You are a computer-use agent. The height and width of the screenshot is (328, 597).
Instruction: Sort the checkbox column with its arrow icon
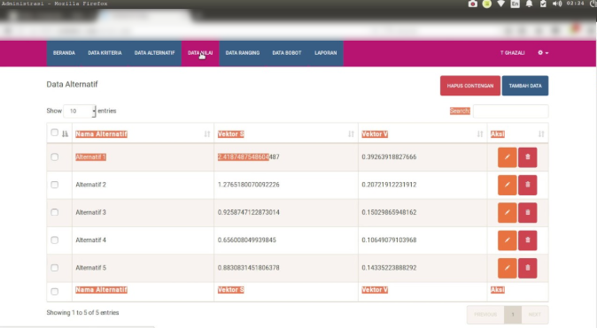[66, 133]
